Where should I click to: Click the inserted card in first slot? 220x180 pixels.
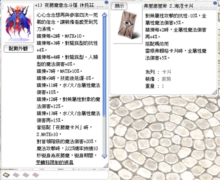point(6,175)
